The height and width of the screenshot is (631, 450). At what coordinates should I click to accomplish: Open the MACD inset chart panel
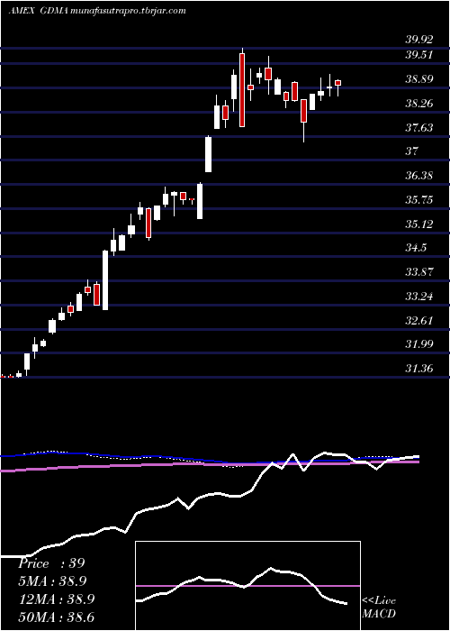[x=247, y=586]
